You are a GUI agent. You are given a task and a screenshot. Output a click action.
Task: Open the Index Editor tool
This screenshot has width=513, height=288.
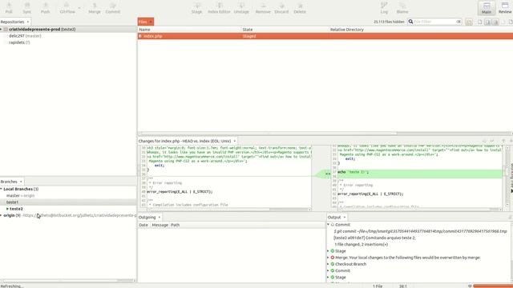tap(219, 8)
